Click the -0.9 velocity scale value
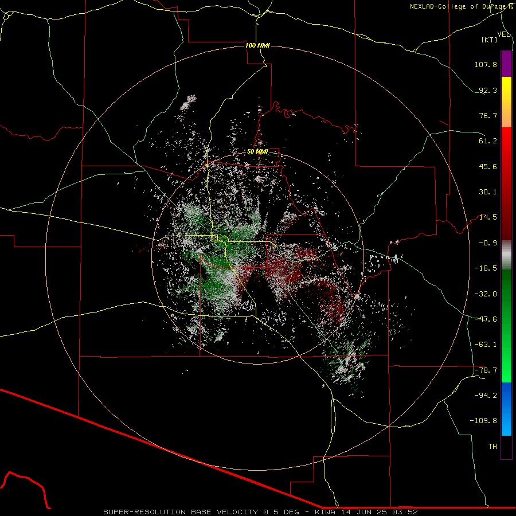This screenshot has height=516, width=516. (x=488, y=243)
